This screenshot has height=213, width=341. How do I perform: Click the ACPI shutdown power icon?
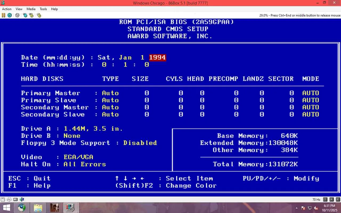17,15
